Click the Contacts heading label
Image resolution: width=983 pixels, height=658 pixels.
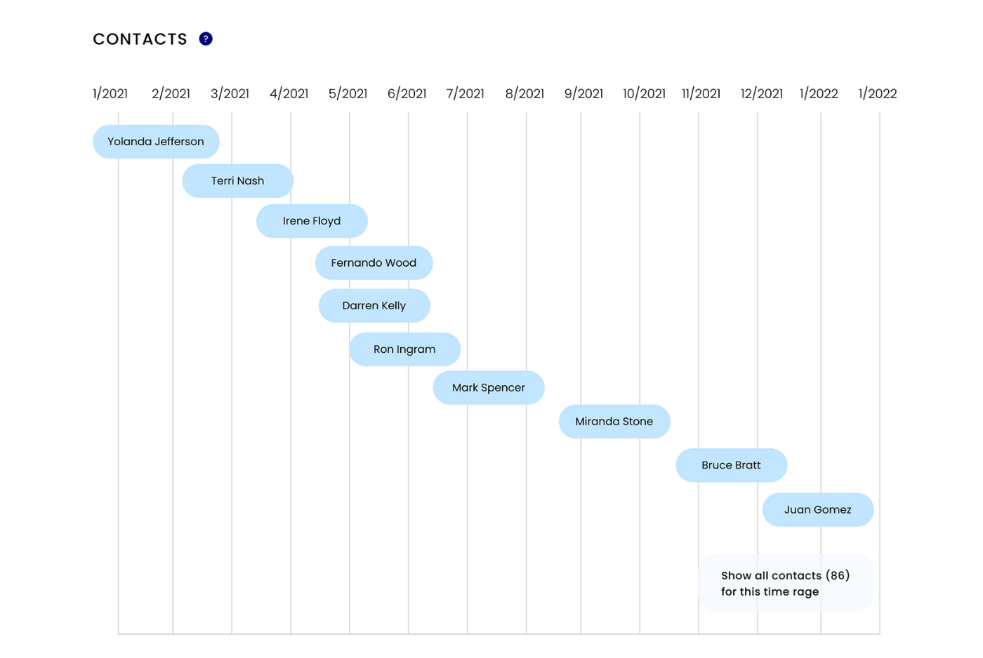click(x=140, y=39)
